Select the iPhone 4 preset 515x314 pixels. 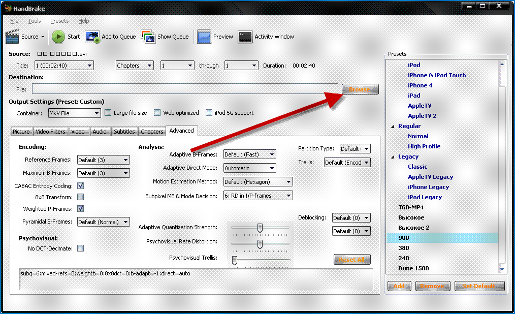[420, 85]
